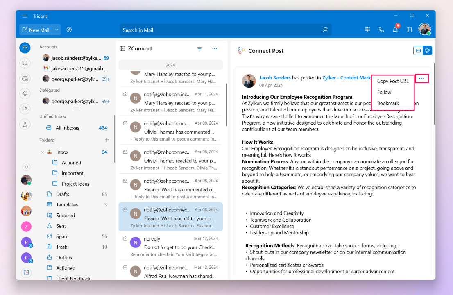Select jakesanders015@gmail account
Screen dimensions: 453x295
click(x=76, y=68)
